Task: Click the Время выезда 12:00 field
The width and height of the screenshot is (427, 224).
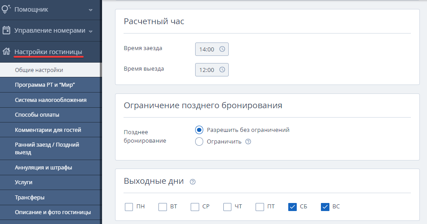Action: [x=212, y=70]
